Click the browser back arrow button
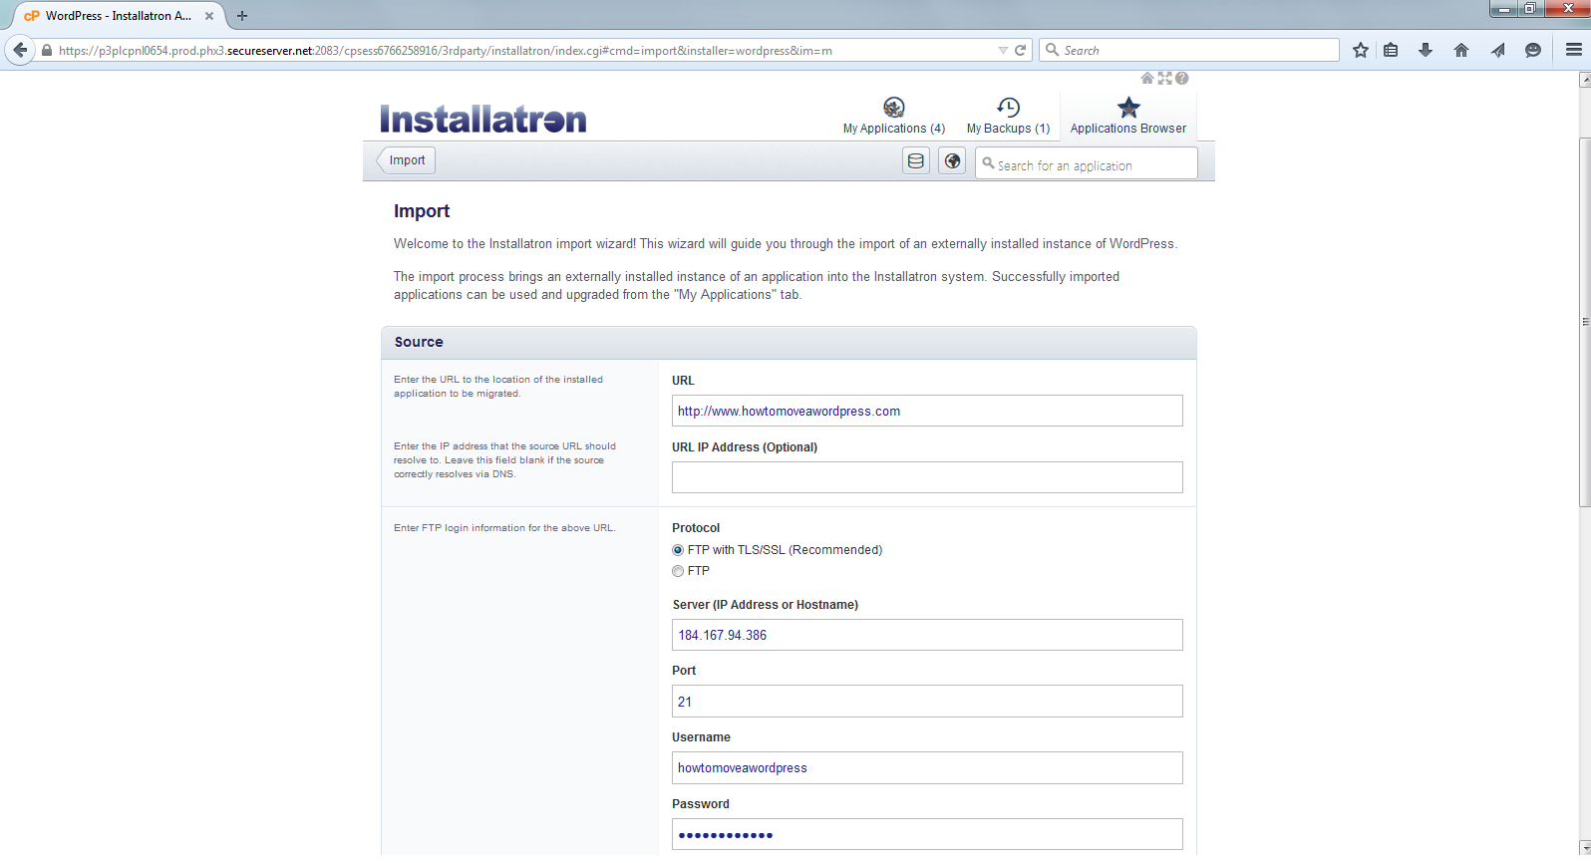 tap(20, 50)
